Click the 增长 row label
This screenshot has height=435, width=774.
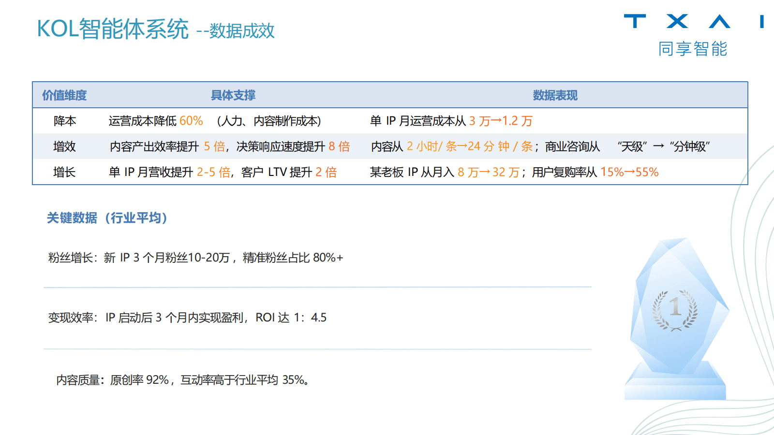point(64,172)
